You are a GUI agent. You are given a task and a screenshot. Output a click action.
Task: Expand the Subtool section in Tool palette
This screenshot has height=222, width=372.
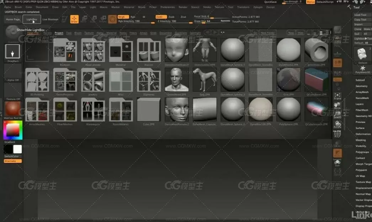click(x=360, y=80)
